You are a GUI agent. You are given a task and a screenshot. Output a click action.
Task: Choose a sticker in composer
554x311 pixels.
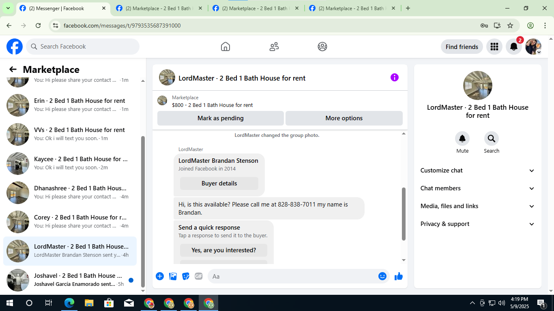[186, 276]
